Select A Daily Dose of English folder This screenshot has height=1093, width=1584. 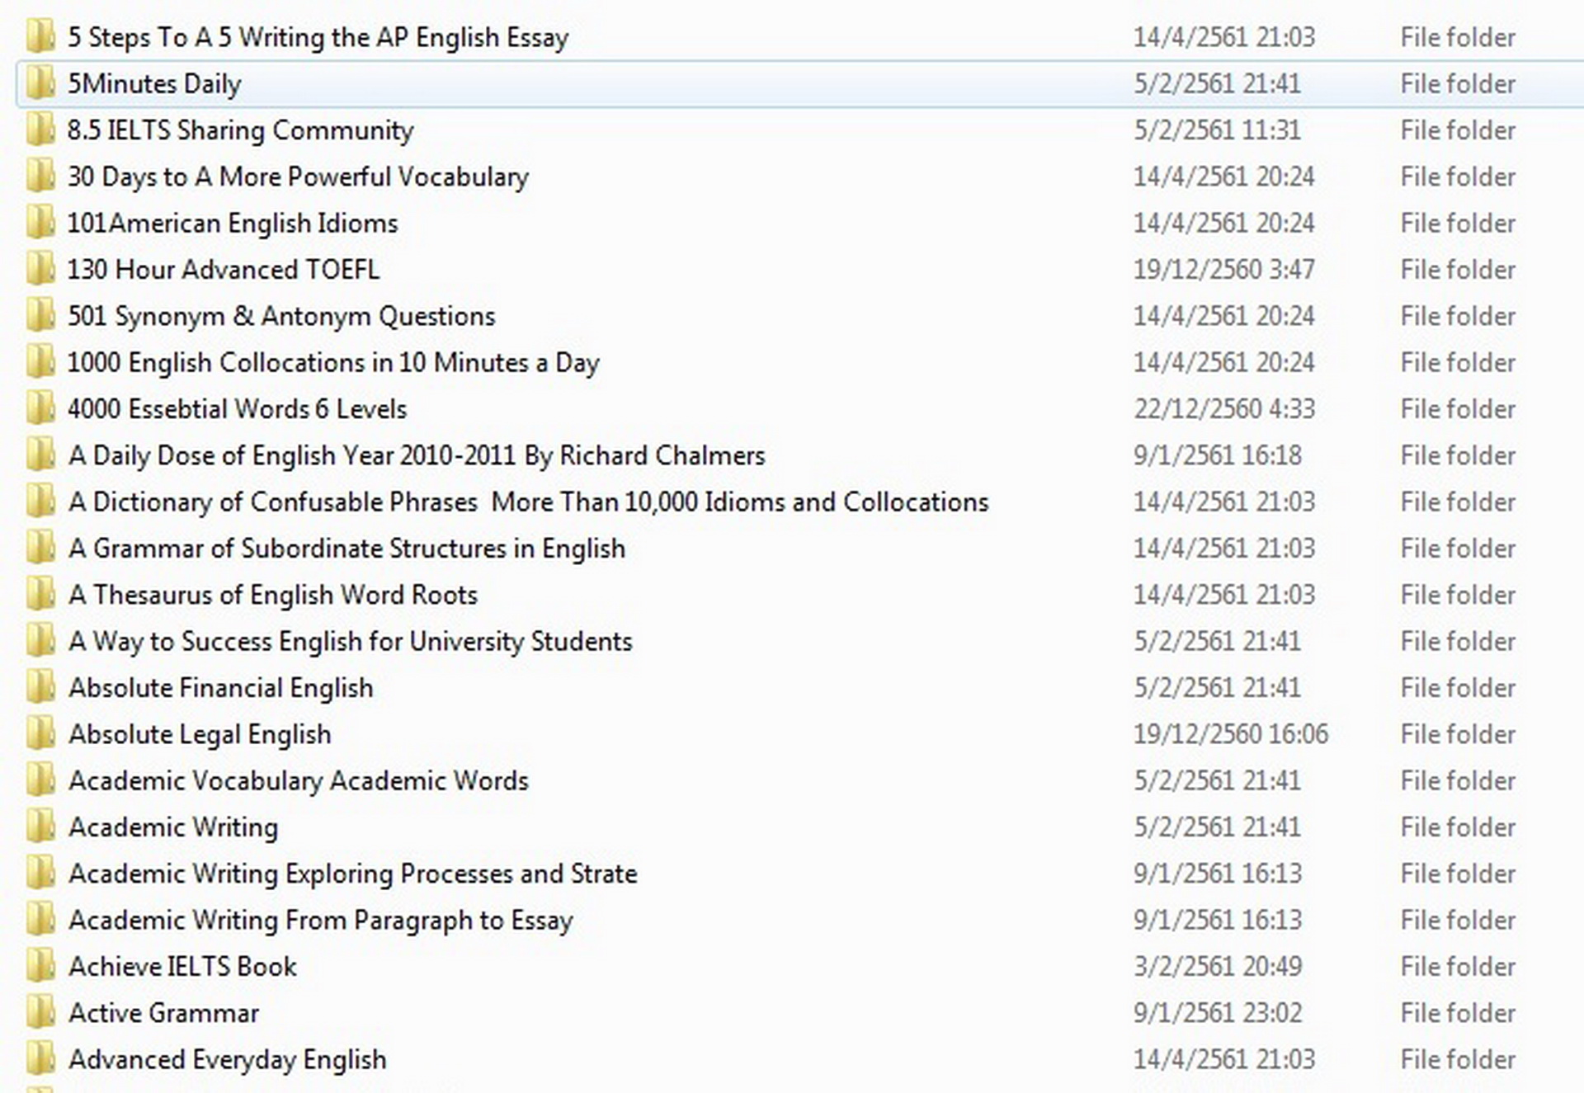pos(417,455)
